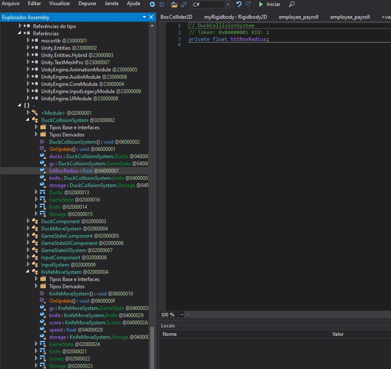391x369 pixels.
Task: Click the DuckCollisionSystem class icon
Action: [x=35, y=120]
